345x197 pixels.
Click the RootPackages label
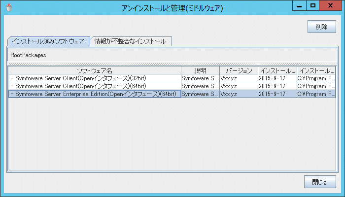click(28, 55)
